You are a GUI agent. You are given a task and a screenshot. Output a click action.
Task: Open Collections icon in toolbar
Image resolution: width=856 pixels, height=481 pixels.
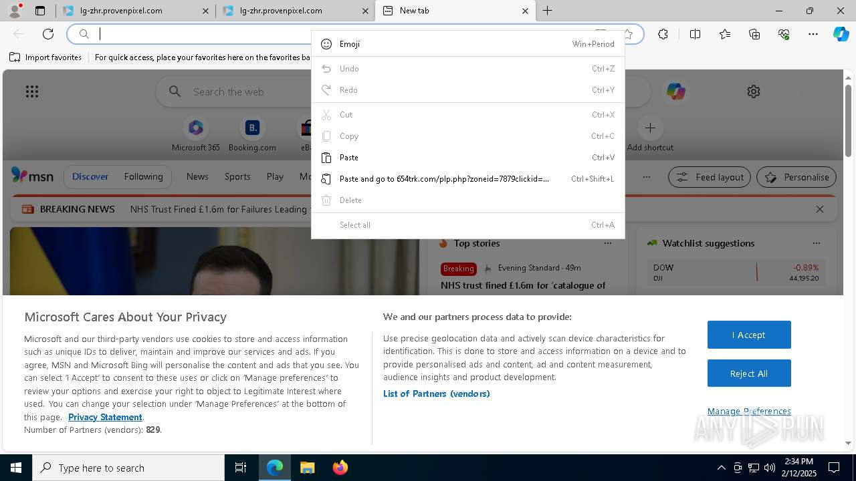pyautogui.click(x=754, y=34)
